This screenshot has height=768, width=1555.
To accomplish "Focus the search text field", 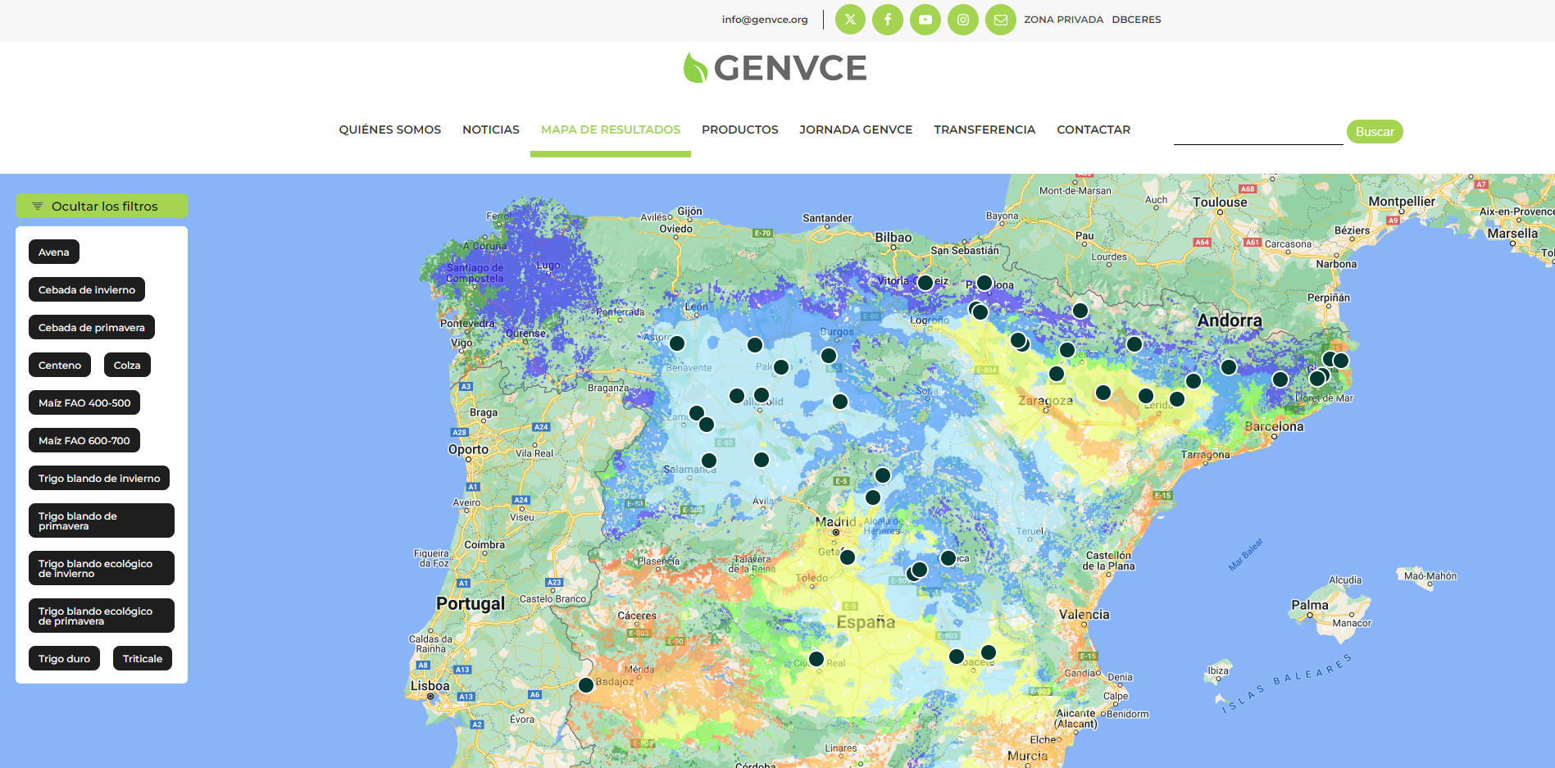I will click(1258, 132).
